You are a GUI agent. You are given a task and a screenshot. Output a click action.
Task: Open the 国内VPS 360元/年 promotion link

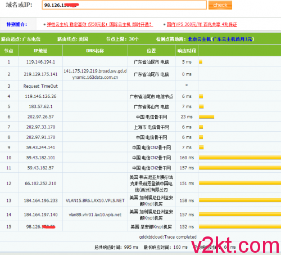[x=202, y=24]
